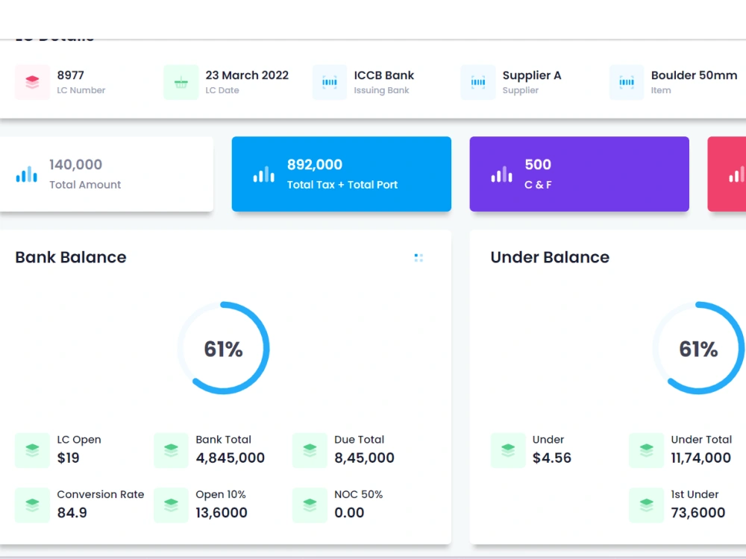Click the NOC 50% value 0.00
Viewport: 746px width, 559px height.
pyautogui.click(x=349, y=513)
